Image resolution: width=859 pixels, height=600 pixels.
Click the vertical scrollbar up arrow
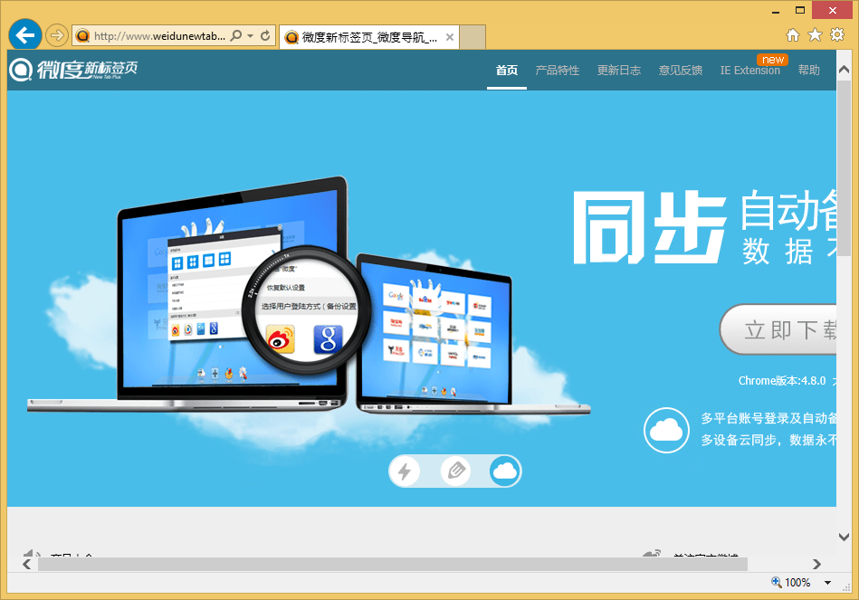coord(844,71)
